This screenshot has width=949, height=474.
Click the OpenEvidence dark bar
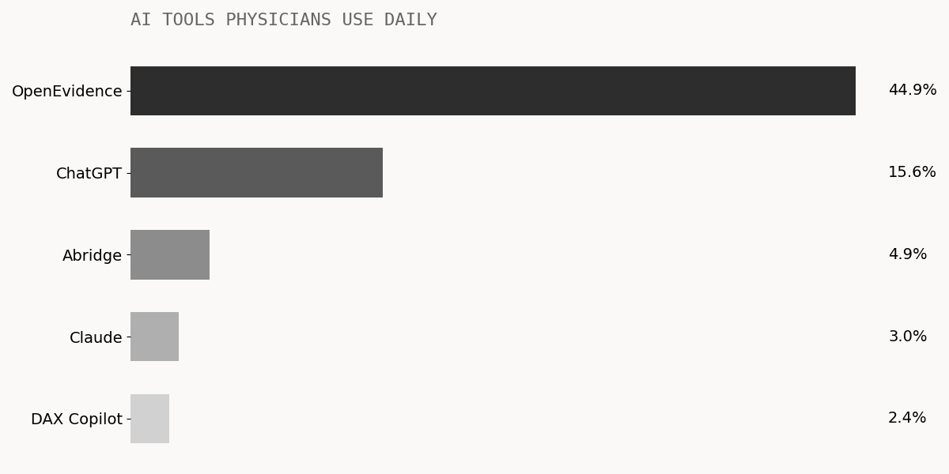click(493, 91)
